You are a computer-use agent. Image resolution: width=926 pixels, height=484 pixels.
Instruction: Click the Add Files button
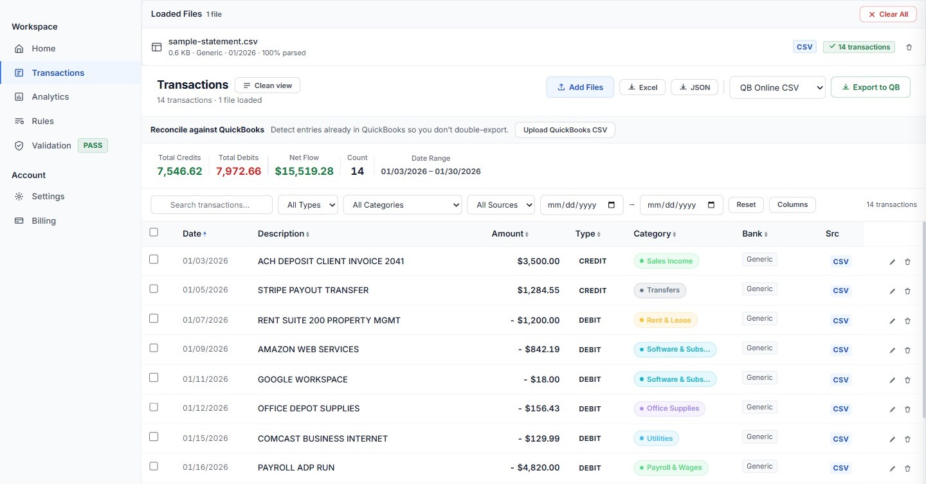click(x=580, y=87)
